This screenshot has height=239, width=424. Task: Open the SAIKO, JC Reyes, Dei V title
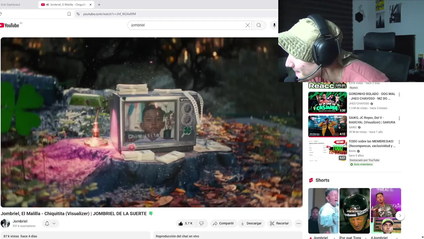[x=372, y=120]
